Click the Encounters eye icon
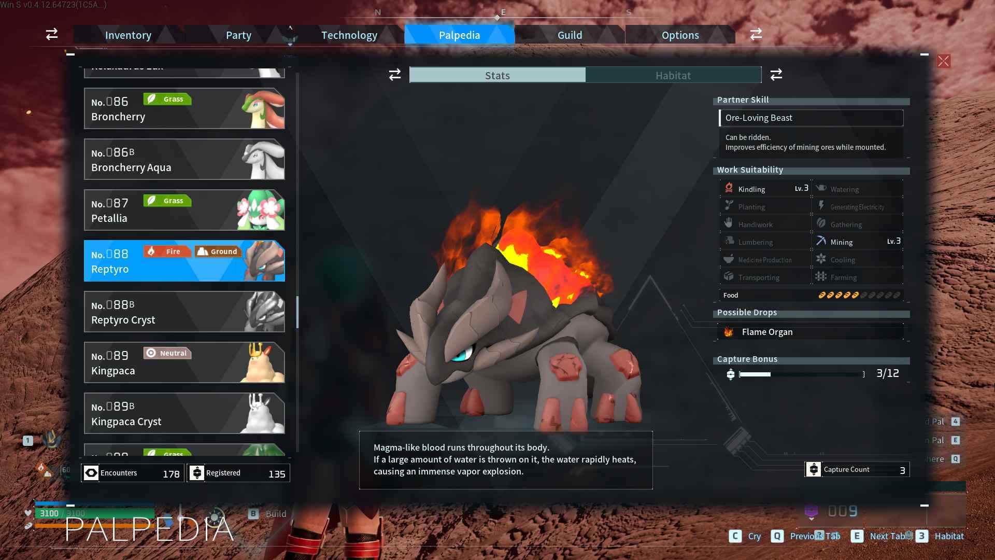The width and height of the screenshot is (995, 560). point(91,473)
